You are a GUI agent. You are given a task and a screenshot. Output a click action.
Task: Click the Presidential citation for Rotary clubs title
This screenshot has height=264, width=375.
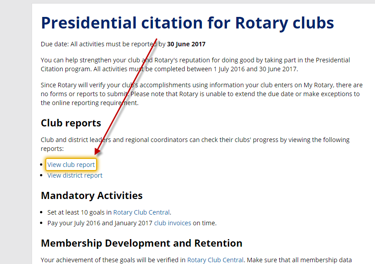click(x=187, y=23)
